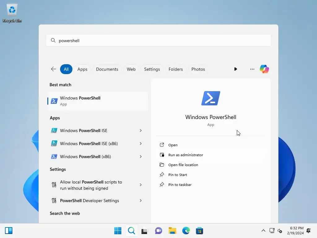Click the Allow local PowerShell scripts settings icon
Image resolution: width=317 pixels, height=238 pixels.
54,185
